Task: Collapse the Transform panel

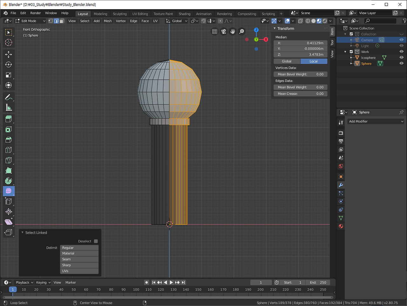Action: (x=275, y=29)
